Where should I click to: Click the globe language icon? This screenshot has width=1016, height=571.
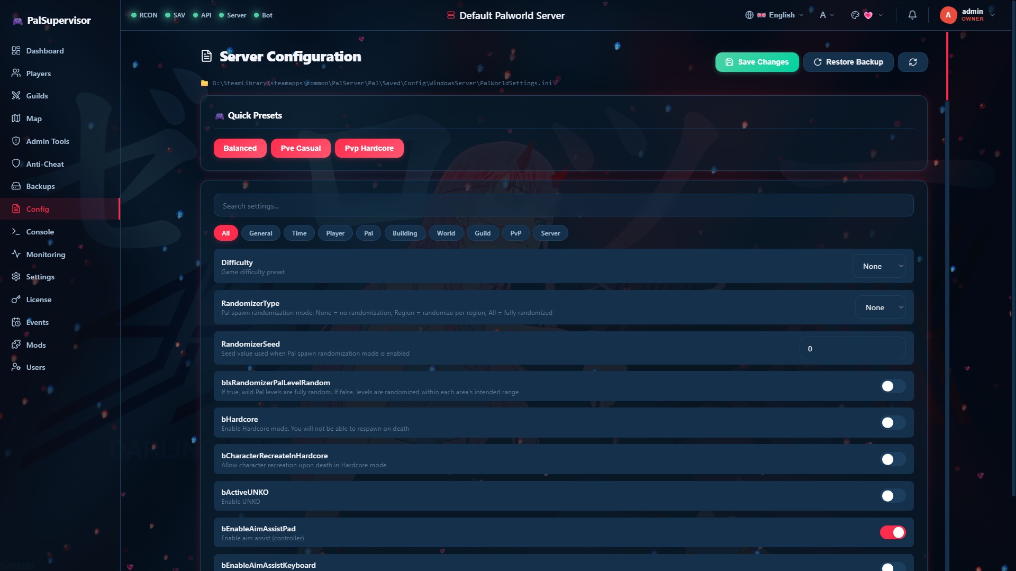click(x=749, y=15)
